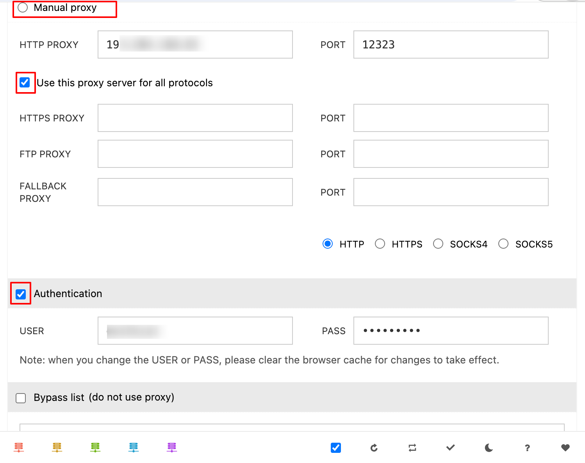Uncheck Use this proxy server for all protocols
The image size is (585, 463).
(x=25, y=82)
